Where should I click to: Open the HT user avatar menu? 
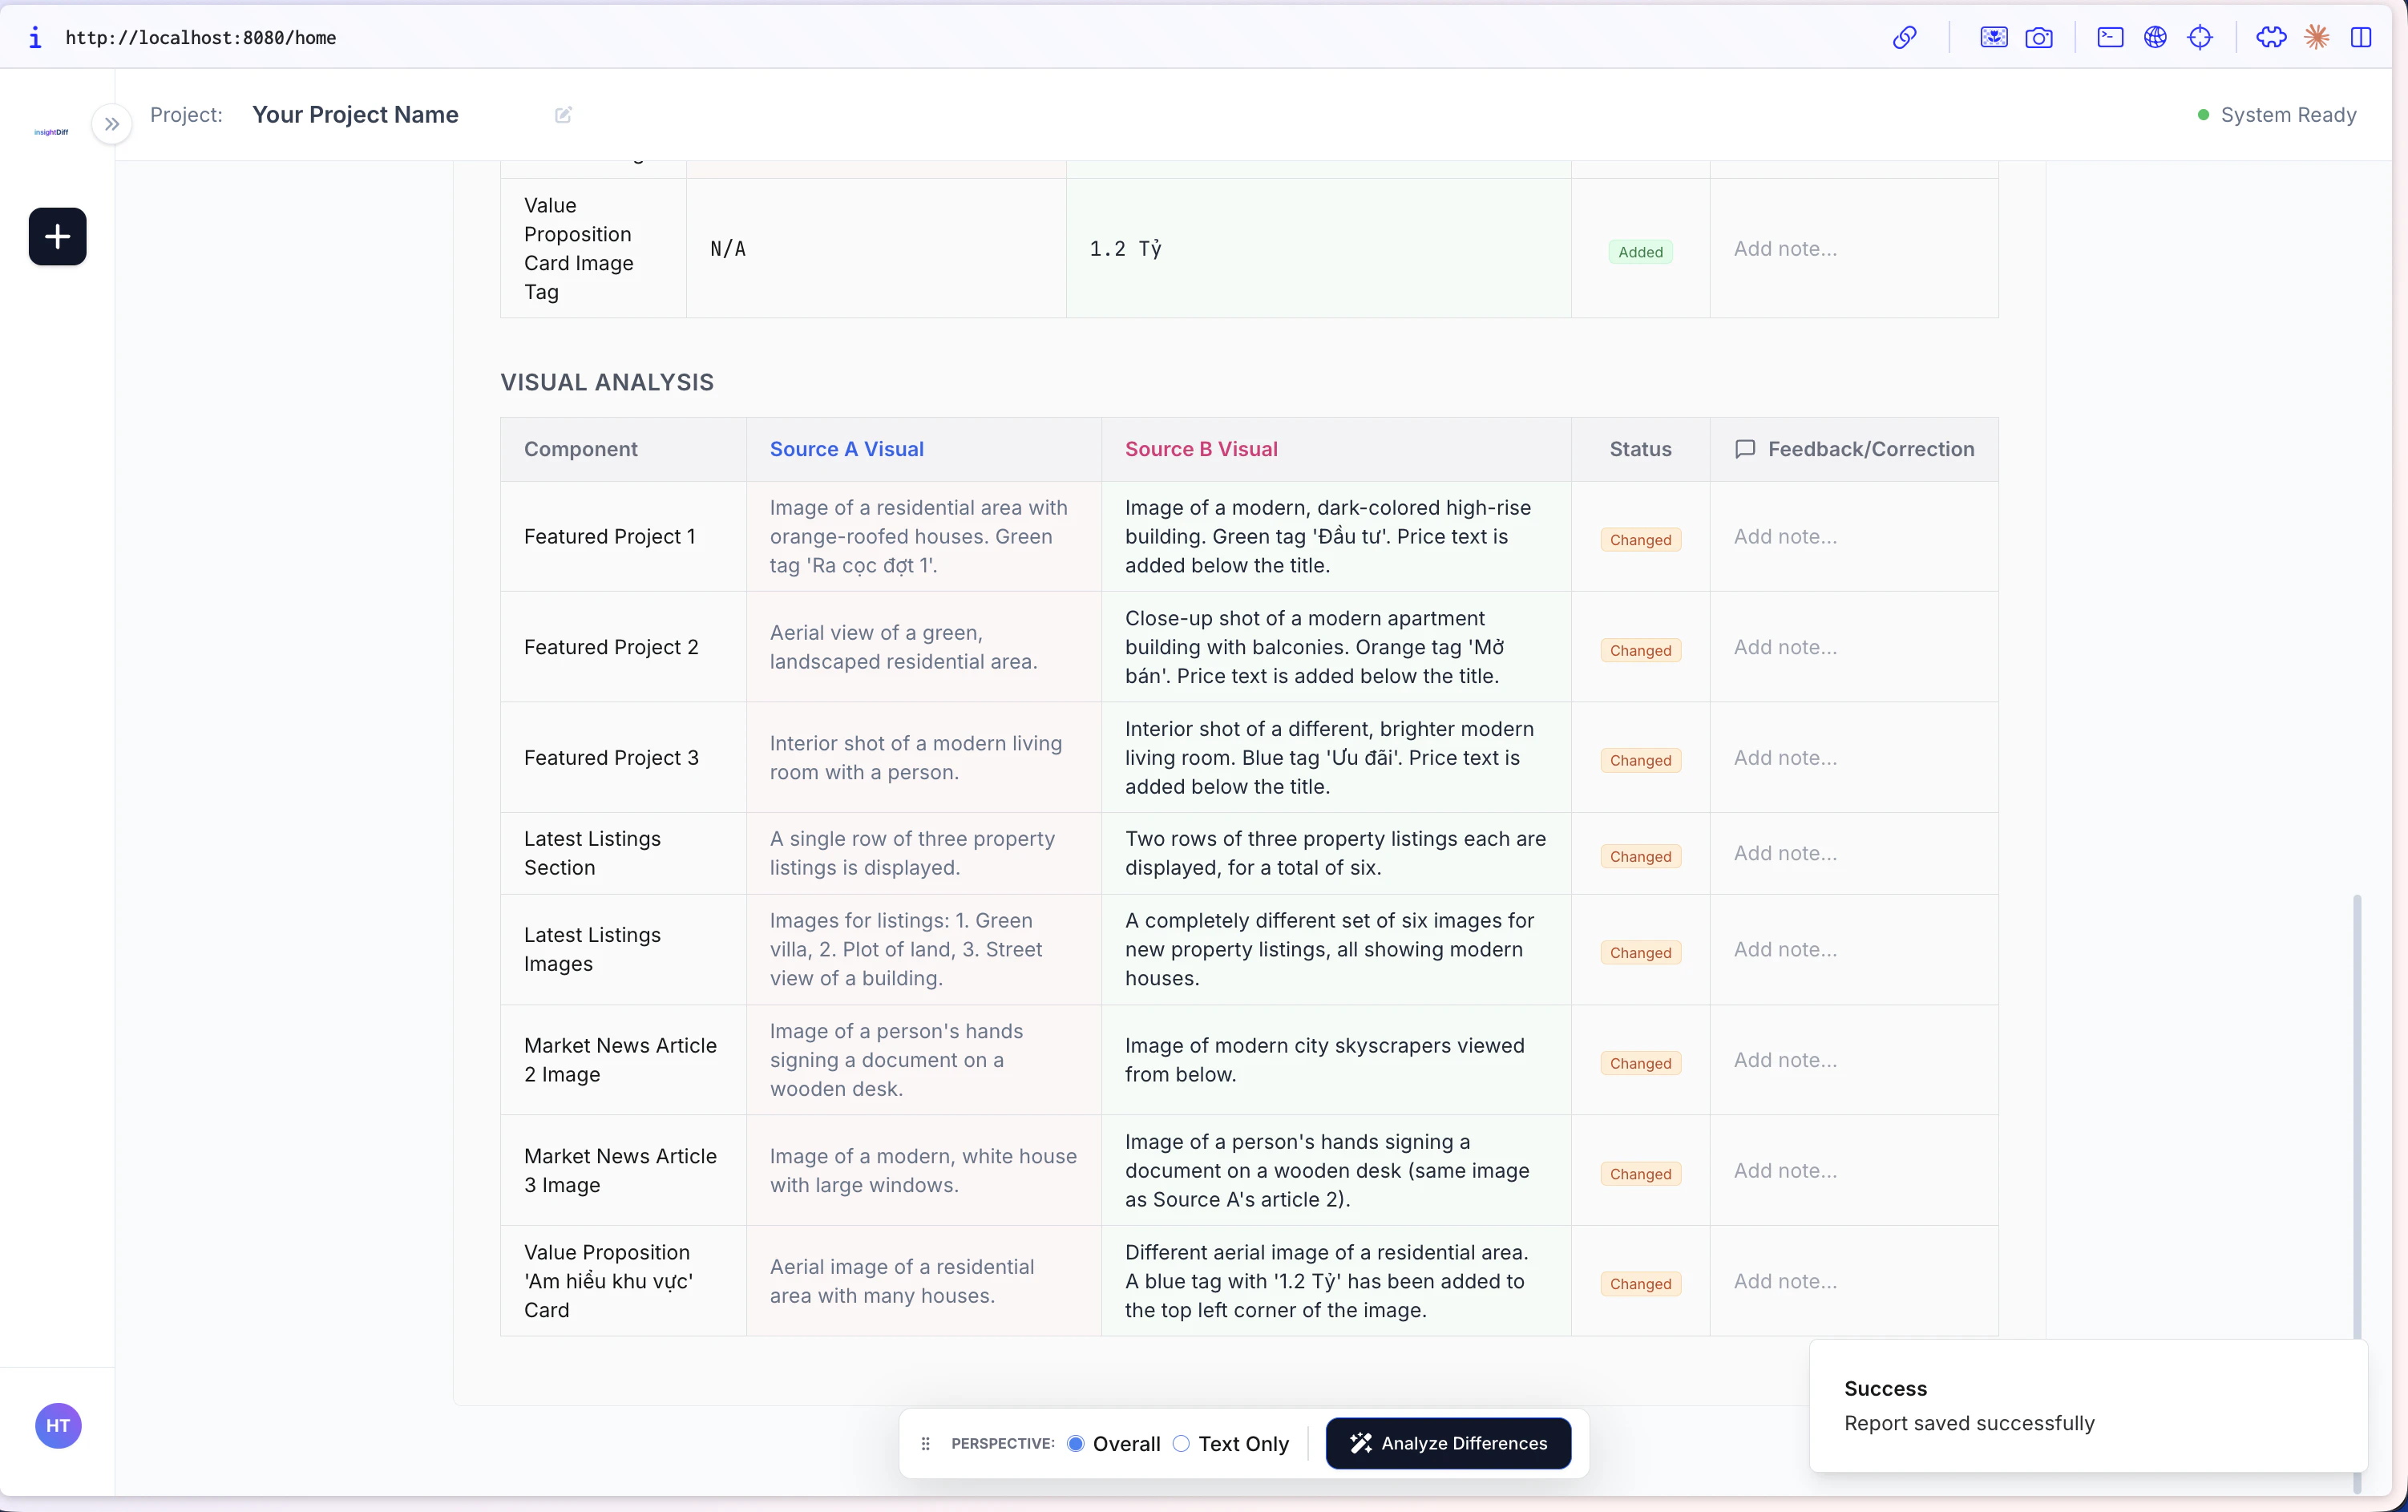tap(58, 1425)
